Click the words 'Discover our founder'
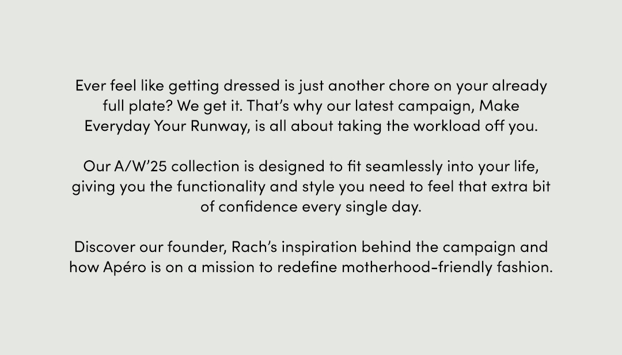This screenshot has width=622, height=355. [x=149, y=247]
